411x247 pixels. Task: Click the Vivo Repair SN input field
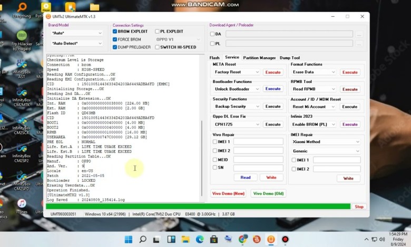(x=258, y=168)
